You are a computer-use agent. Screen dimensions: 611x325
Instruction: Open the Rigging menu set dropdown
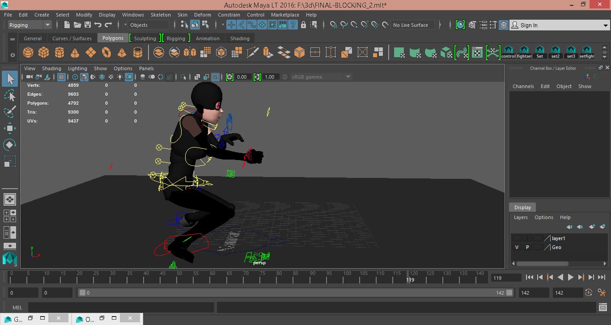(x=30, y=25)
